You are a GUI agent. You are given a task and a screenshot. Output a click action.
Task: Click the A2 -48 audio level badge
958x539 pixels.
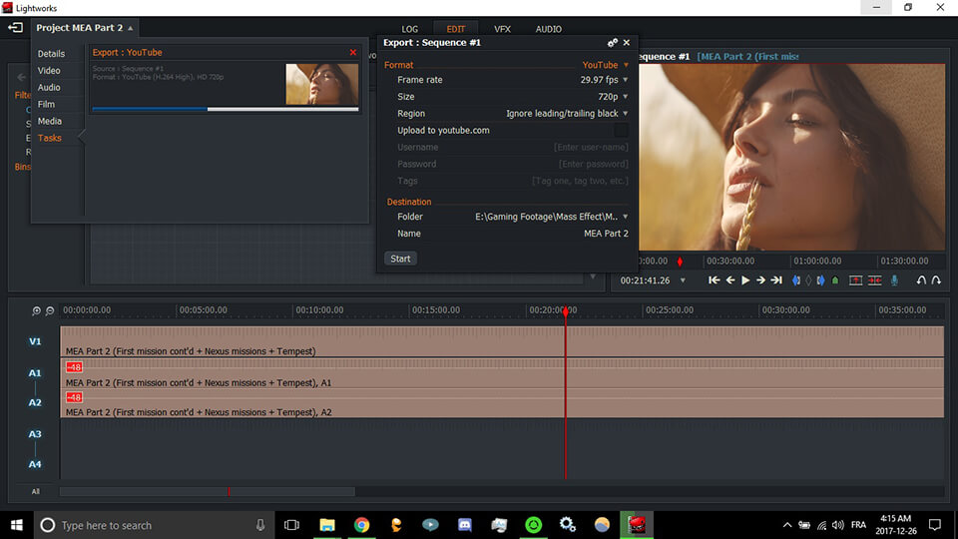(x=75, y=397)
